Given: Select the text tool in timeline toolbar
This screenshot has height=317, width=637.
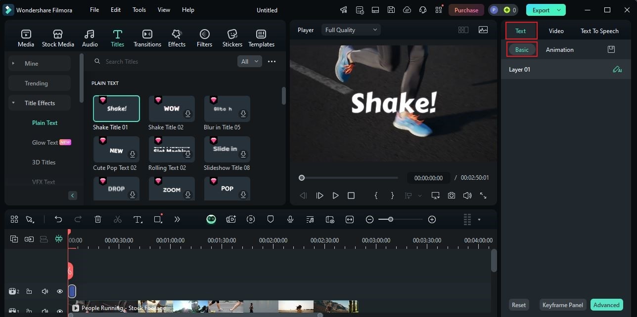Looking at the screenshot, I should (138, 219).
